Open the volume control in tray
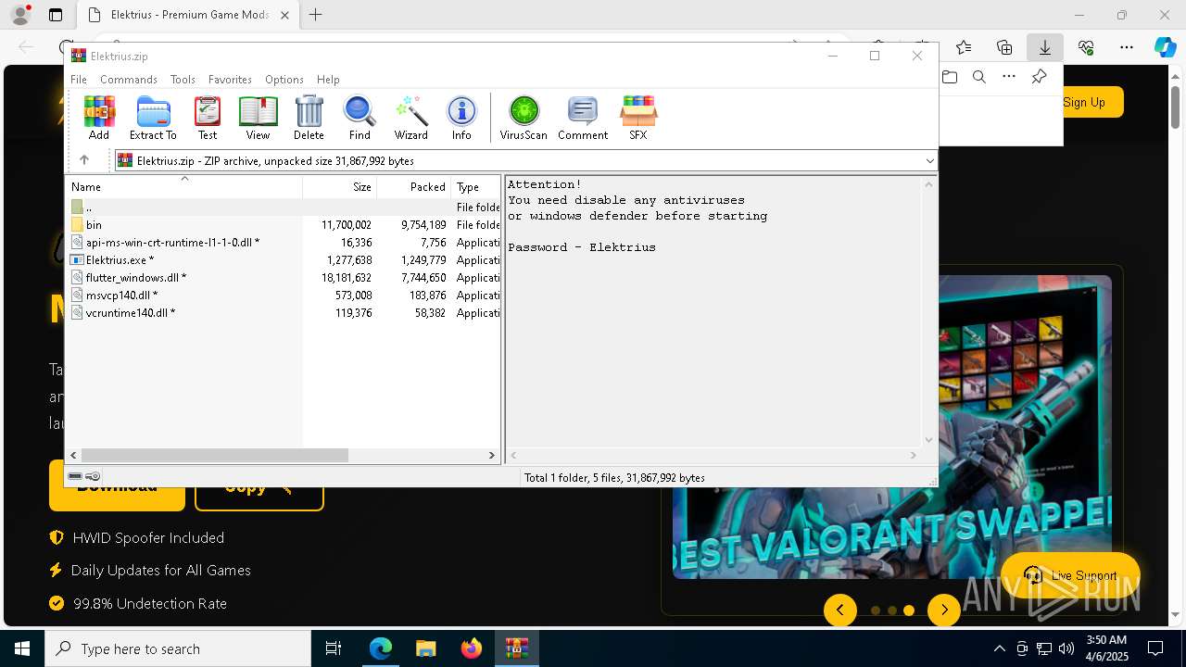Image resolution: width=1186 pixels, height=667 pixels. coord(1066,648)
